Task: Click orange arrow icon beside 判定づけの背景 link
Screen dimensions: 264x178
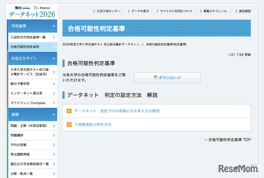Action: pyautogui.click(x=69, y=111)
